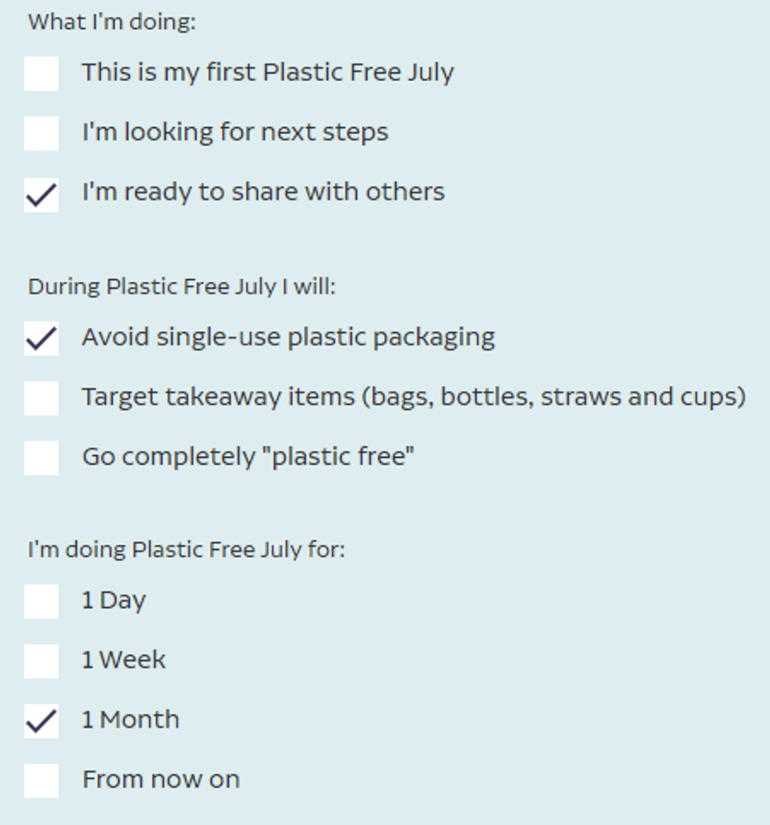Check 'This is my first Plastic Free July' box
This screenshot has height=825, width=770.
click(x=41, y=74)
